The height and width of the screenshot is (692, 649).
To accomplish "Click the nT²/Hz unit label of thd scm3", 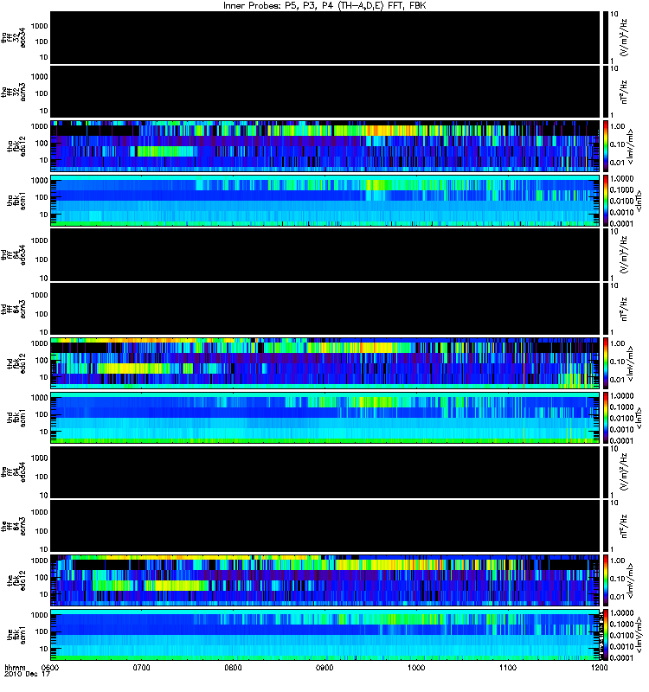I will [x=624, y=309].
